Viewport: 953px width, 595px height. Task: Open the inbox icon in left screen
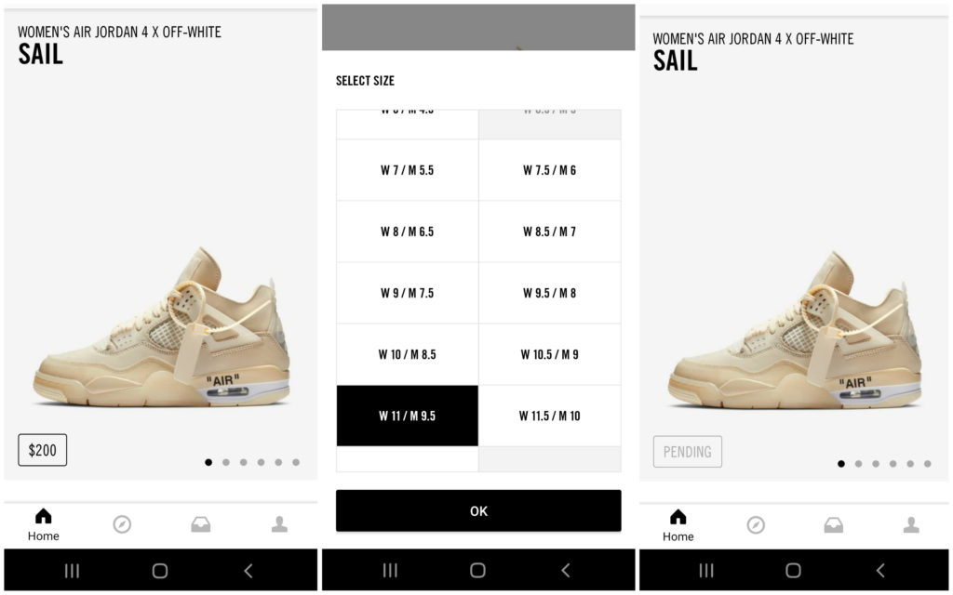click(201, 524)
